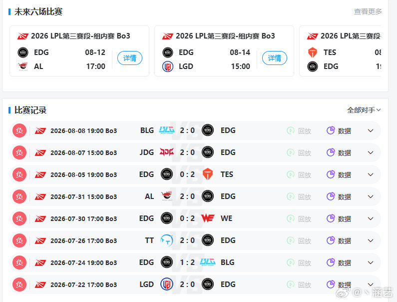Image resolution: width=397 pixels, height=302 pixels.
Task: Click BLG team logo in 2026-07-24 row
Action: coord(208,262)
